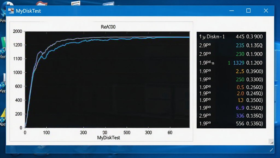
Task: Maximize the MyDiskTest window
Action: (248, 11)
